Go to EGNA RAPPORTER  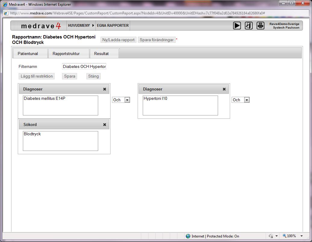pyautogui.click(x=113, y=26)
